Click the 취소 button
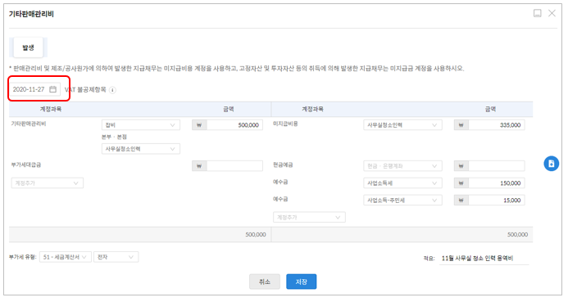The height and width of the screenshot is (302, 568). point(265,282)
